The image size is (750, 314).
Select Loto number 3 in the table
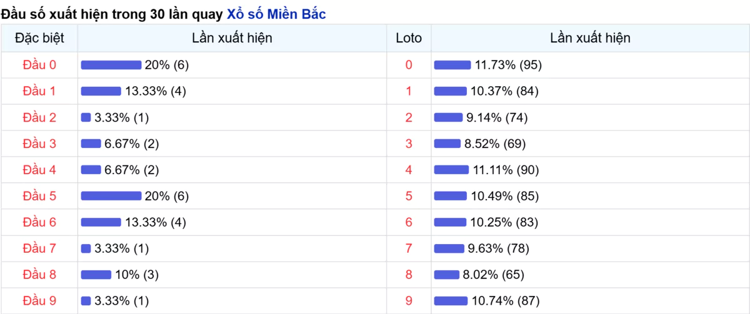[x=409, y=144]
